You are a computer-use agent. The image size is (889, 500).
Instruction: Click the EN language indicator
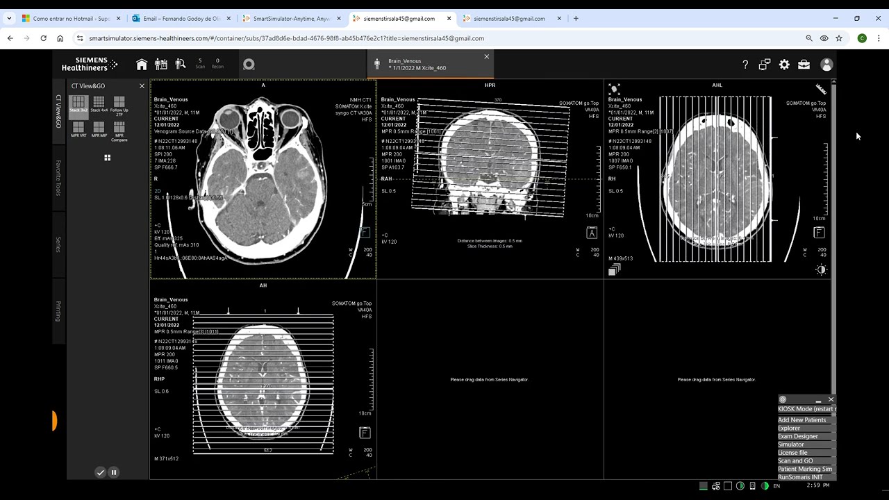pos(776,486)
